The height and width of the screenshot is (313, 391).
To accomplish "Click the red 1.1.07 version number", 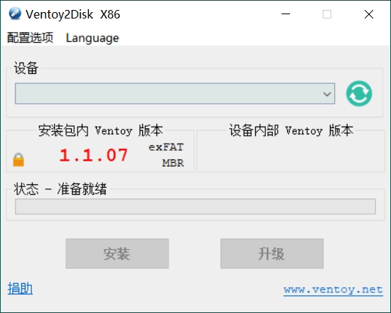I will 94,155.
